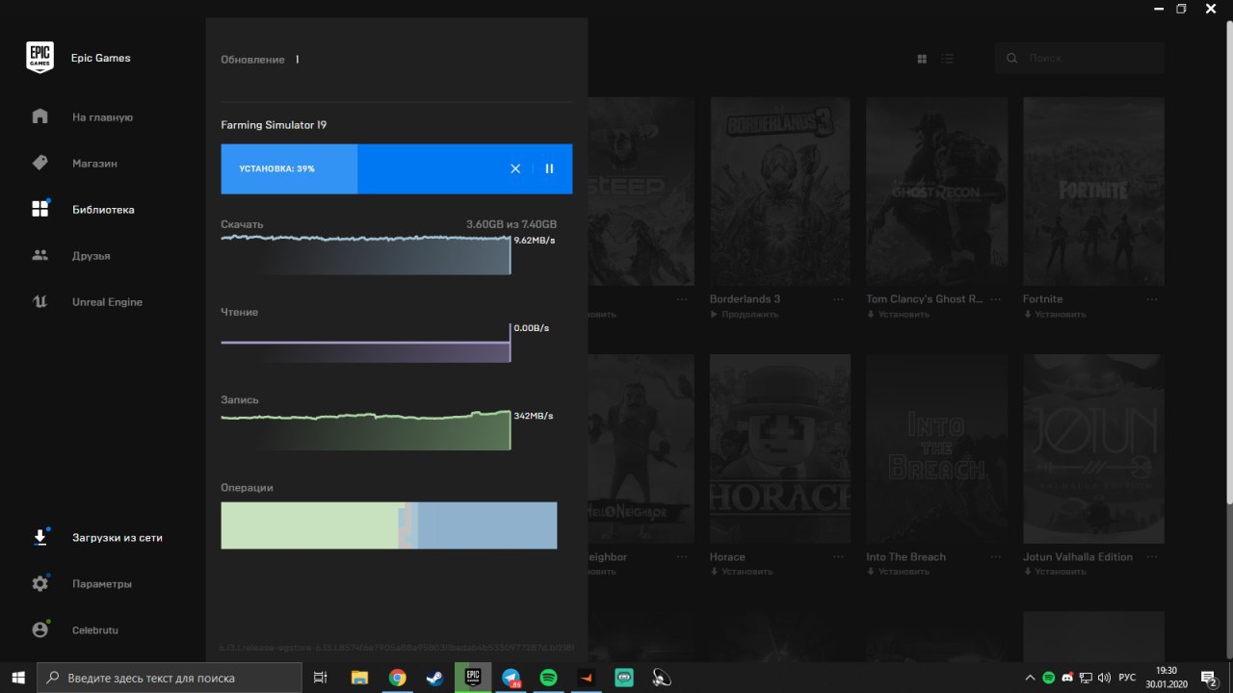Go to the Библиотека section
This screenshot has height=693, width=1233.
pos(103,210)
